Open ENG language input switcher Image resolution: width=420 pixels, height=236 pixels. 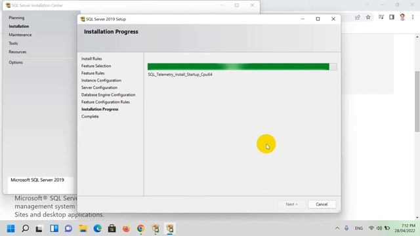(x=359, y=228)
